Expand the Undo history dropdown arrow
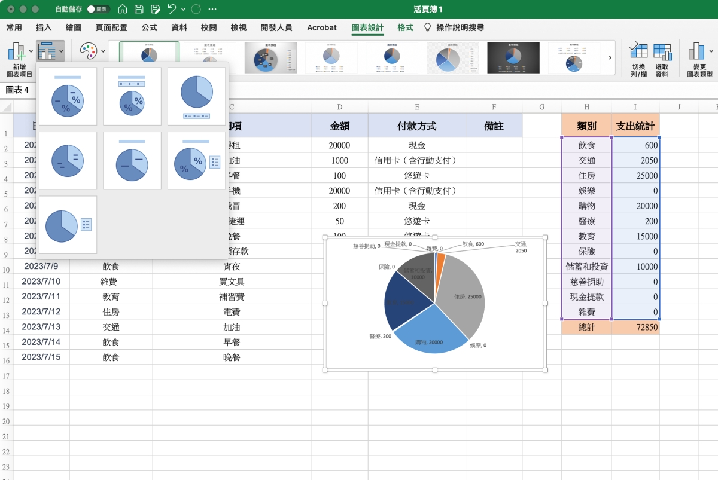 pyautogui.click(x=184, y=10)
